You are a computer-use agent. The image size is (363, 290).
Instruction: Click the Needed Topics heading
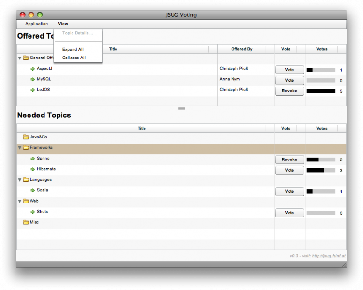coord(44,115)
